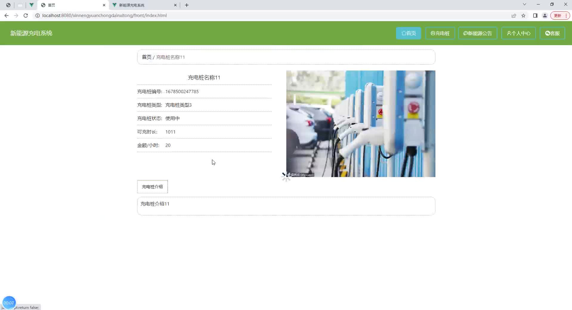Click the description text 充电桩介绍11

155,204
